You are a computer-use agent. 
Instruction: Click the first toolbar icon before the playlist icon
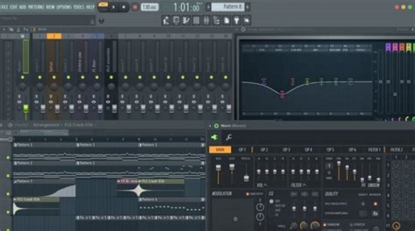pos(166,21)
